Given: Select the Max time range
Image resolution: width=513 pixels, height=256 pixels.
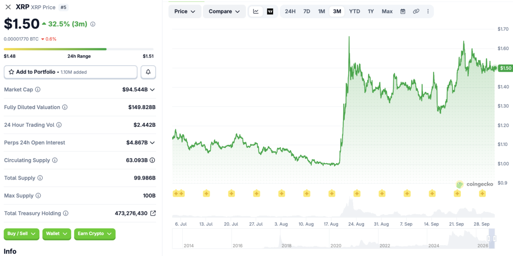Looking at the screenshot, I should 387,11.
